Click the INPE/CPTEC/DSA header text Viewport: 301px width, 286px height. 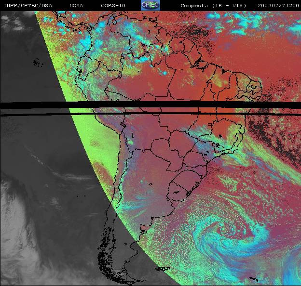coord(28,6)
